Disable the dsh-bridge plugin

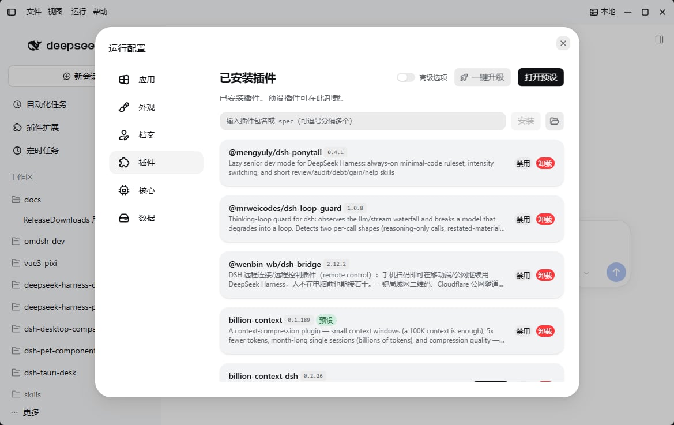(523, 276)
